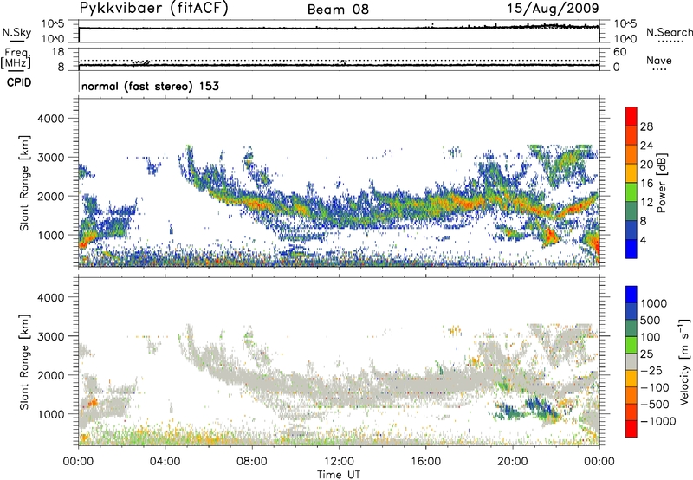Image resolution: width=693 pixels, height=480 pixels.
Task: Click 'normal (fast stereo) 153' text
Action: click(150, 86)
